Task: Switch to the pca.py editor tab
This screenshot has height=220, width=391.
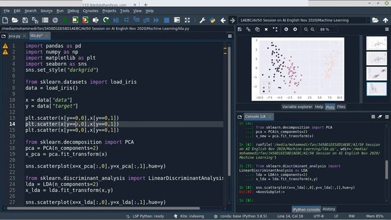Action: pos(15,36)
